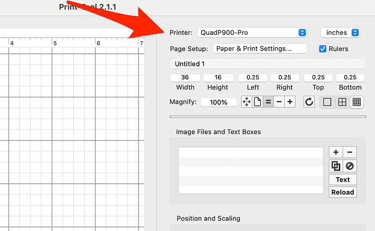
Task: Select the fine grid view option
Action: (357, 102)
